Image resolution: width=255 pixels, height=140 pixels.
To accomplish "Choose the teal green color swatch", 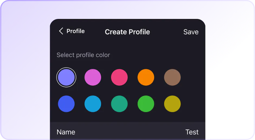I will tap(119, 104).
